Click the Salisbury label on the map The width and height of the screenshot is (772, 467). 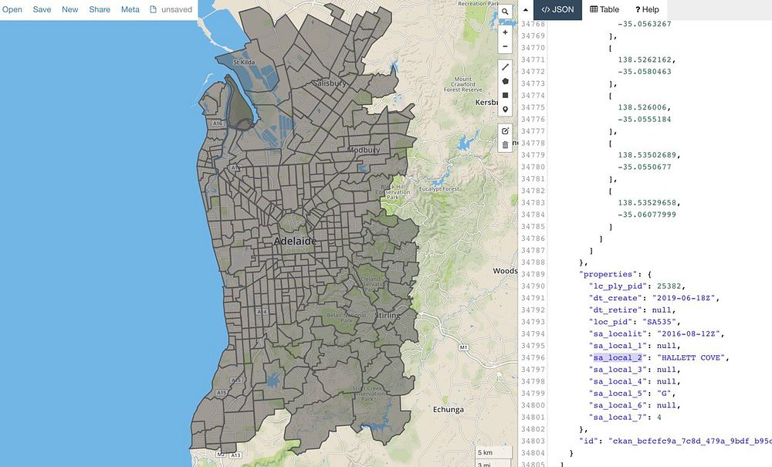pos(330,83)
